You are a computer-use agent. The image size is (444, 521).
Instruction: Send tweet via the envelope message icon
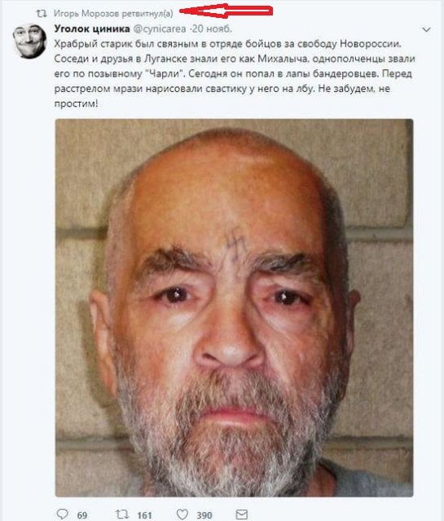(241, 514)
